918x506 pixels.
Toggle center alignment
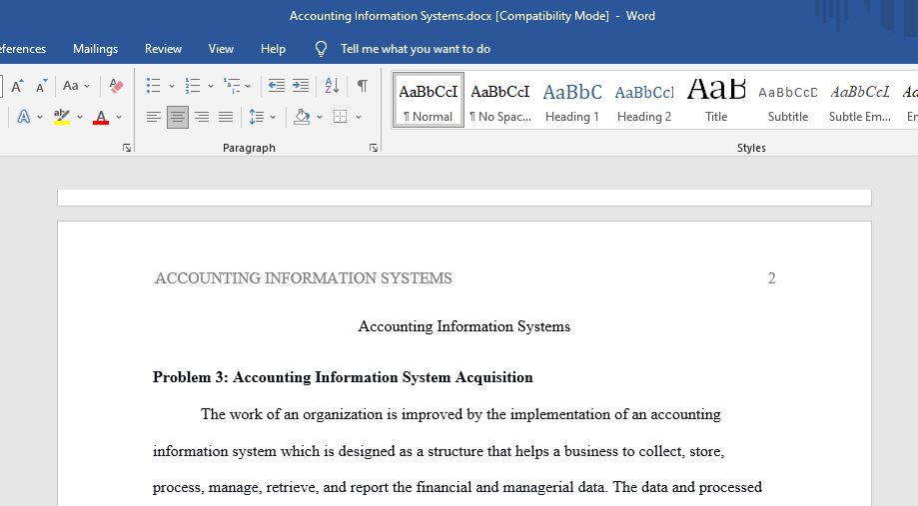[178, 117]
